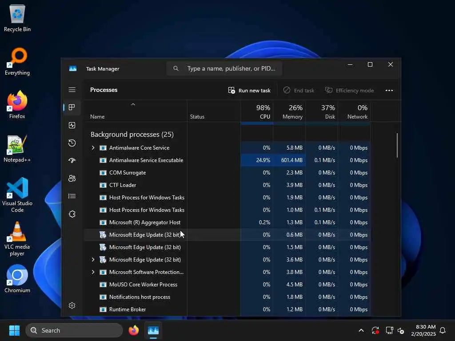Viewport: 455px width, 341px height.
Task: Click Firefox icon in the taskbar
Action: pyautogui.click(x=133, y=330)
